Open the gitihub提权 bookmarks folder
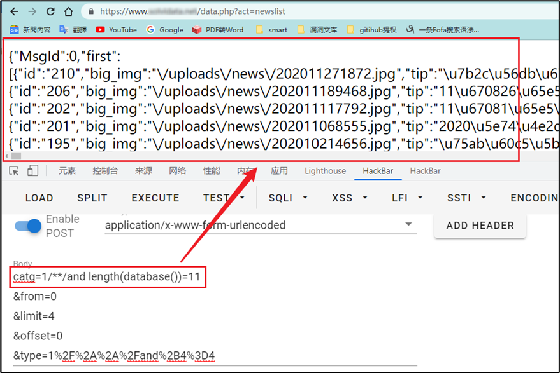The height and width of the screenshot is (373, 560). (x=372, y=30)
